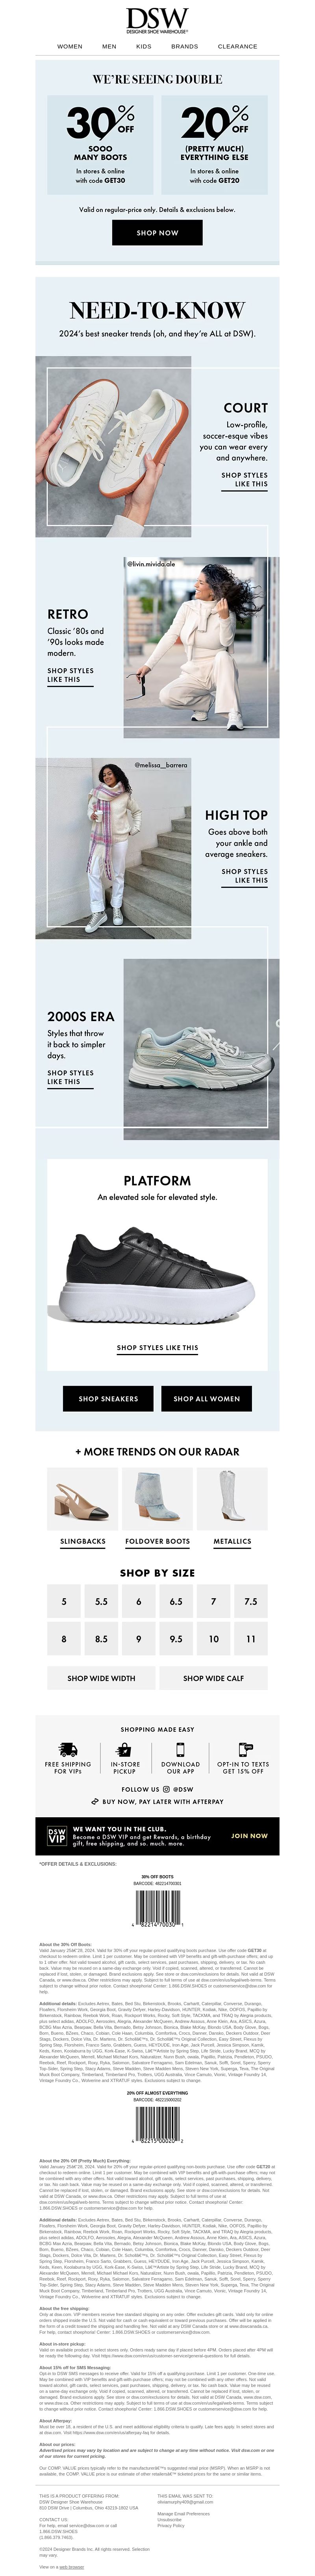The width and height of the screenshot is (315, 2576).
Task: Follow the Foldover Boots link
Action: [x=157, y=1541]
